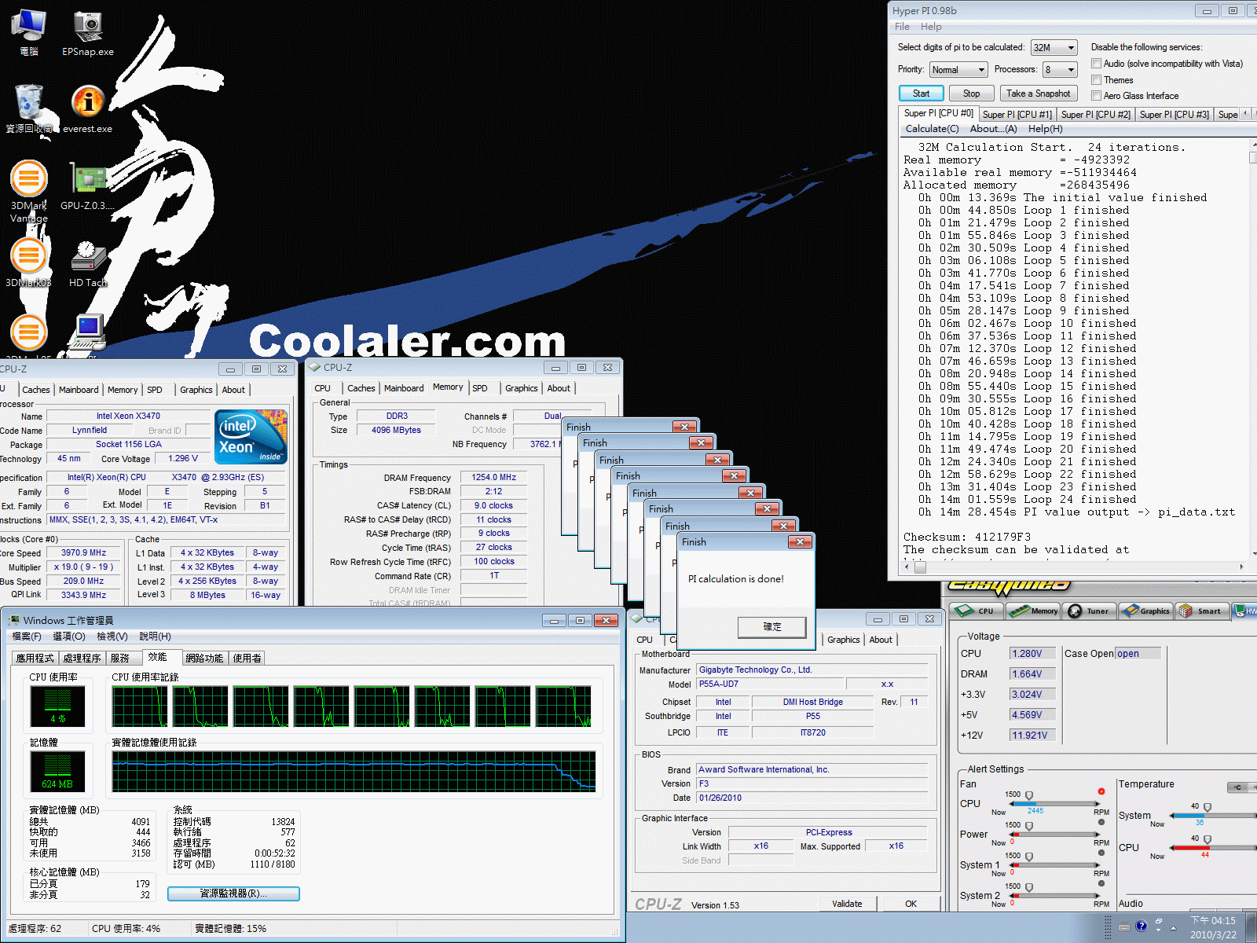This screenshot has width=1257, height=943.
Task: Click the Start button in Hyper PI
Action: pyautogui.click(x=921, y=94)
